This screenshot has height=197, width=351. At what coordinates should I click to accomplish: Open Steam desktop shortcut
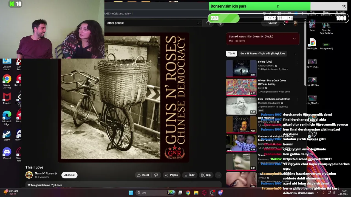(7, 135)
